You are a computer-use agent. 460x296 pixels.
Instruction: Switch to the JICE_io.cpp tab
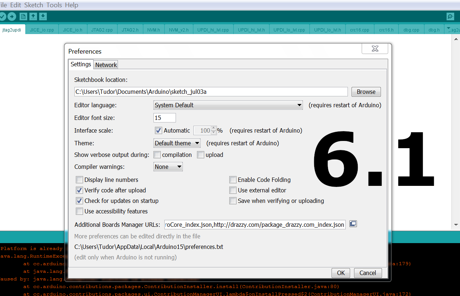tap(42, 30)
